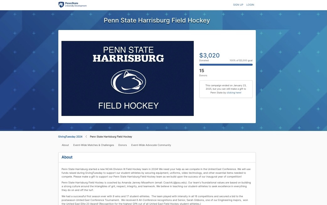Follow the 'clicking here!' gift link
327x205 pixels.
tap(234, 93)
